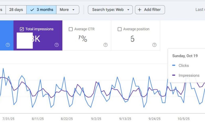Select the 3 months date range

[42, 9]
